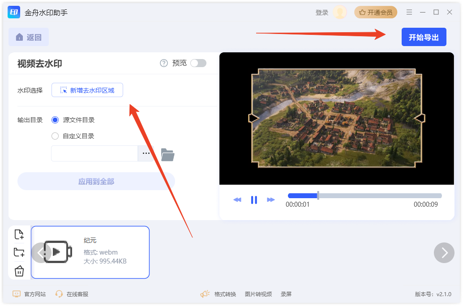Viewport: 463px width, 306px height.
Task: Click the fast-forward playback icon
Action: pyautogui.click(x=271, y=200)
